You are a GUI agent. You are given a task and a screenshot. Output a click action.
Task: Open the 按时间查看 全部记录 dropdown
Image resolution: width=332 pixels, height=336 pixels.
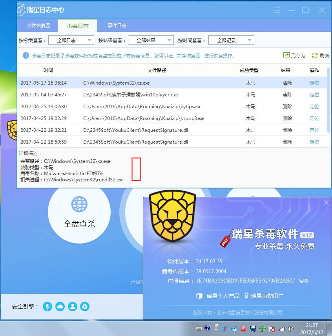[x=231, y=40]
